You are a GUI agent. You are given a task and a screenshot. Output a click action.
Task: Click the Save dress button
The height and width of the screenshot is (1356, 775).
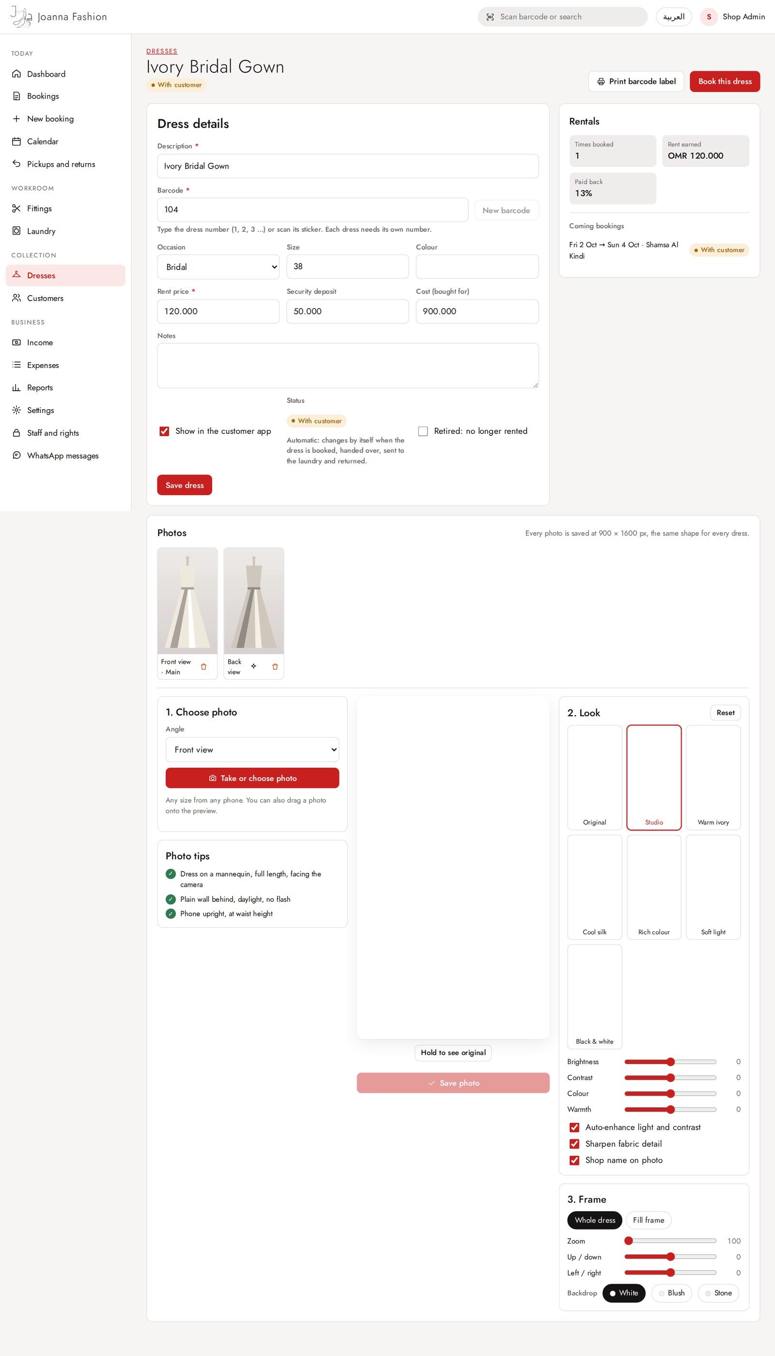pyautogui.click(x=185, y=485)
